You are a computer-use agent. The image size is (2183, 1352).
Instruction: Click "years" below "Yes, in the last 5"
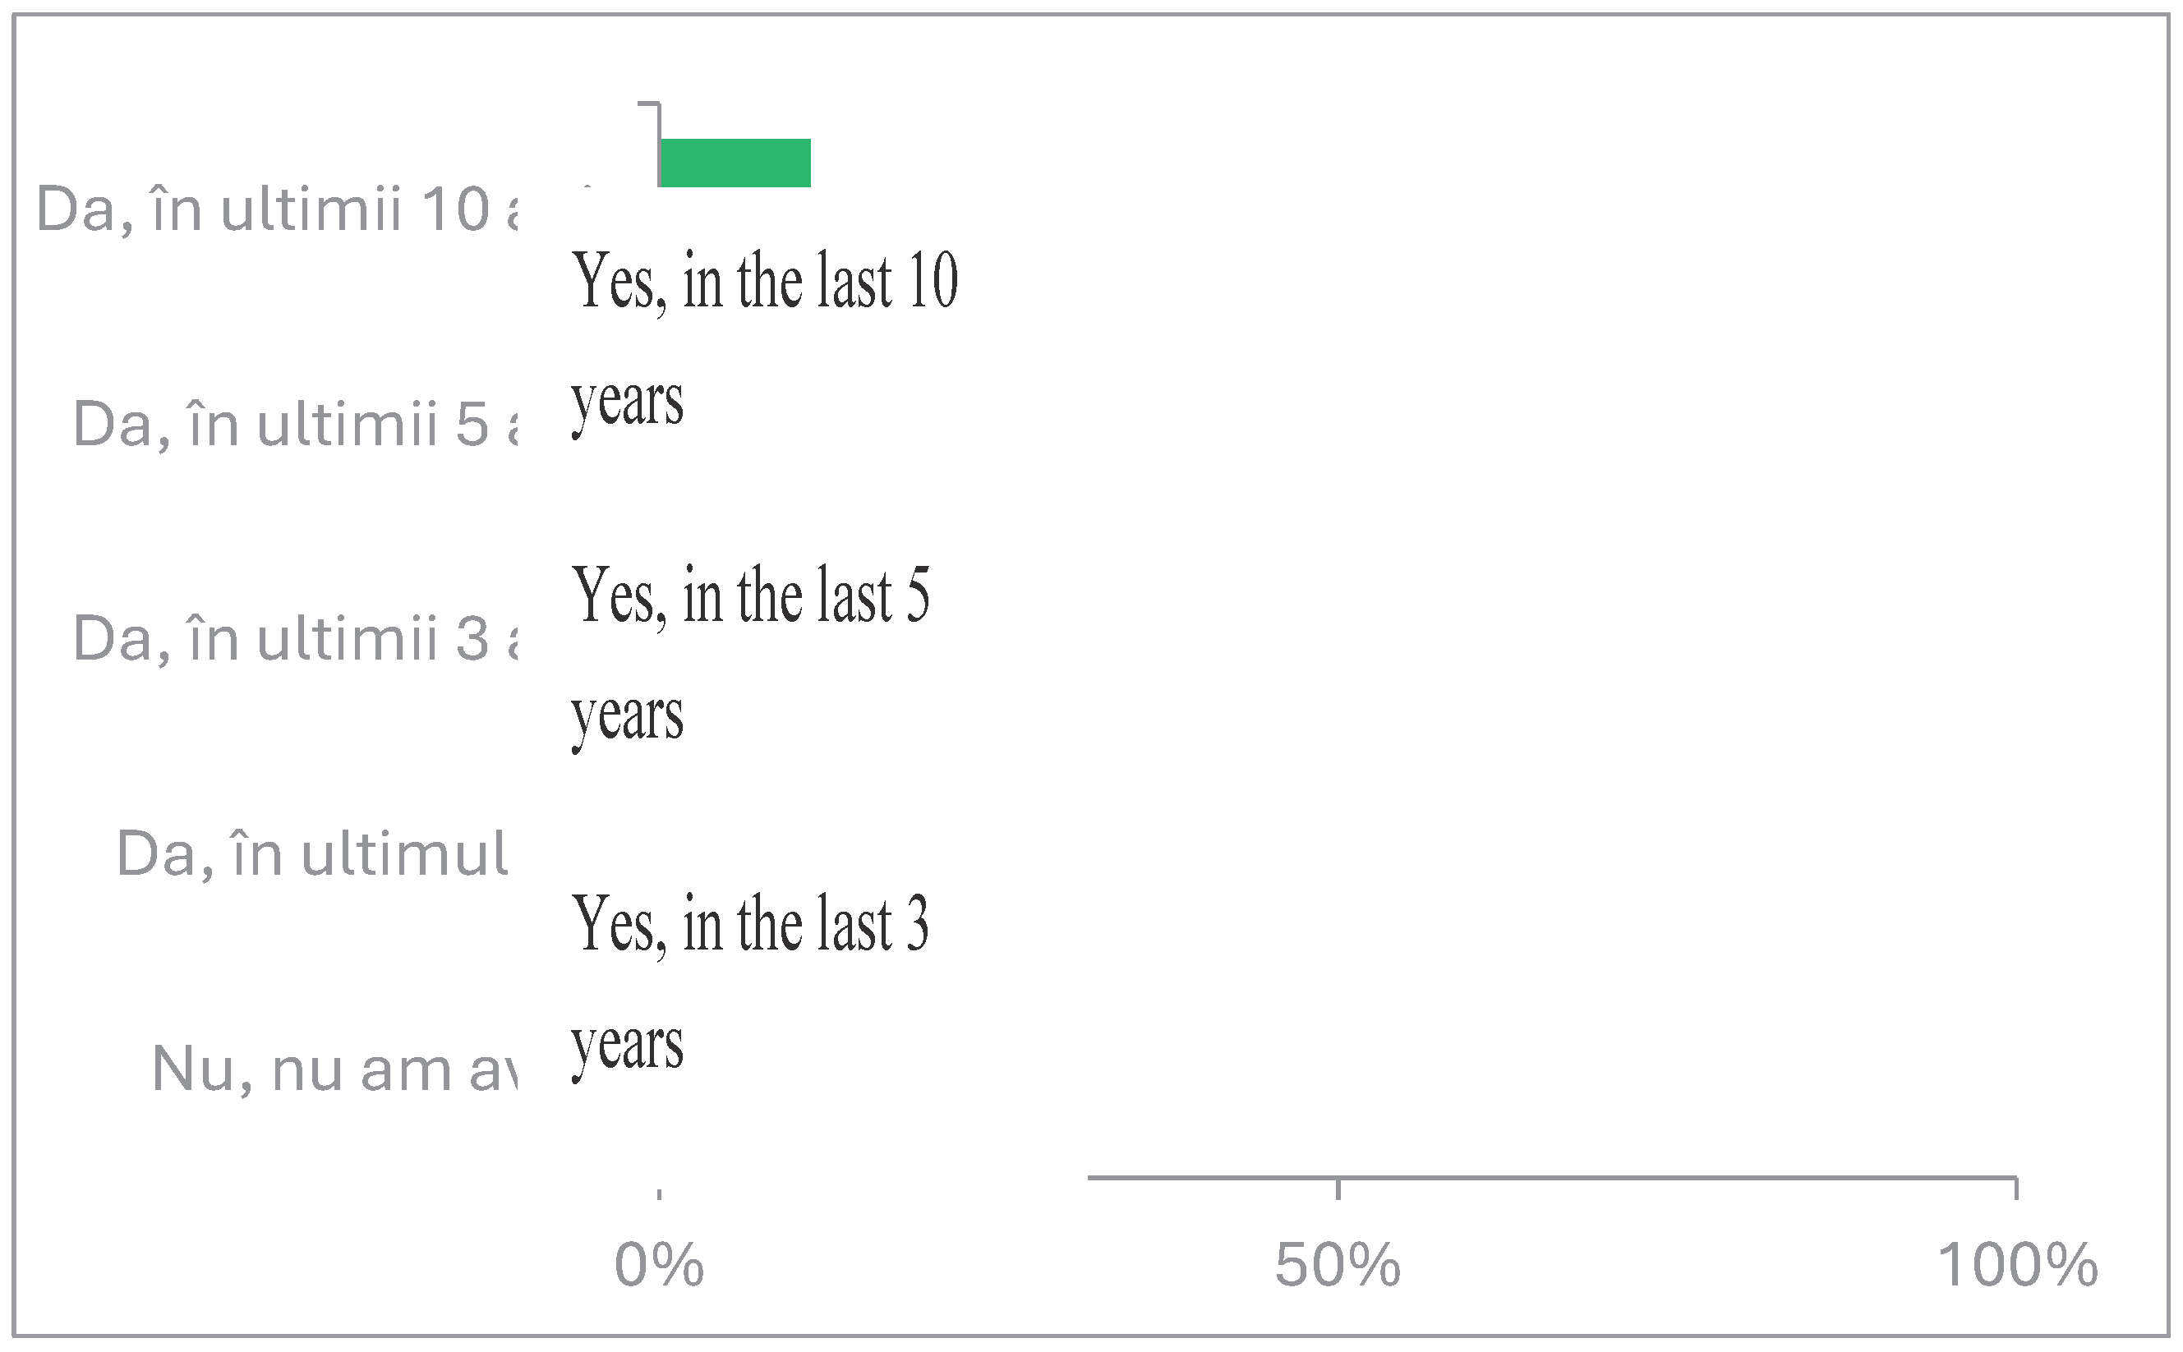627,717
